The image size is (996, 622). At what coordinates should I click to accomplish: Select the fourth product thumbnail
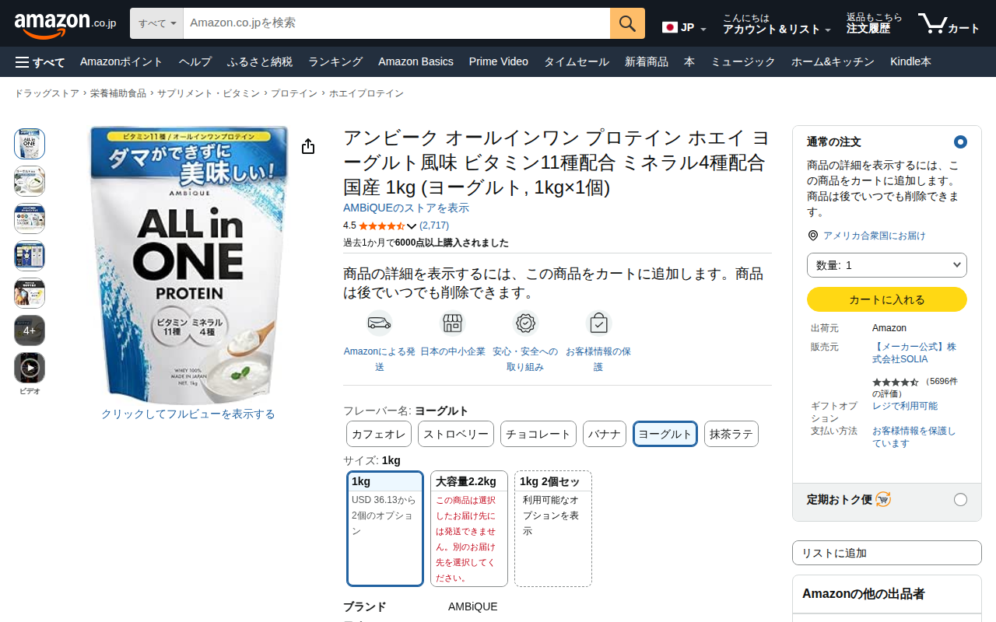(x=30, y=256)
